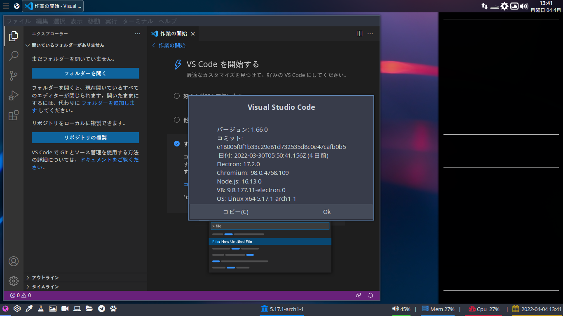This screenshot has height=316, width=563.
Task: Open the Extensions view
Action: [x=14, y=115]
